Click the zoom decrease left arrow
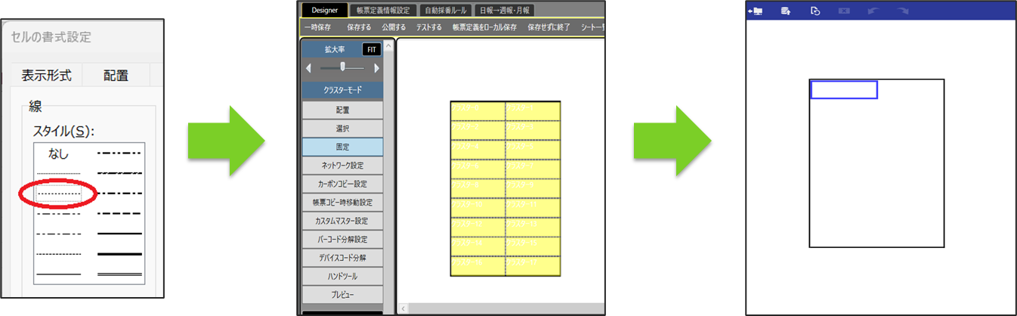Screen dimensions: 1017x316 click(x=308, y=68)
